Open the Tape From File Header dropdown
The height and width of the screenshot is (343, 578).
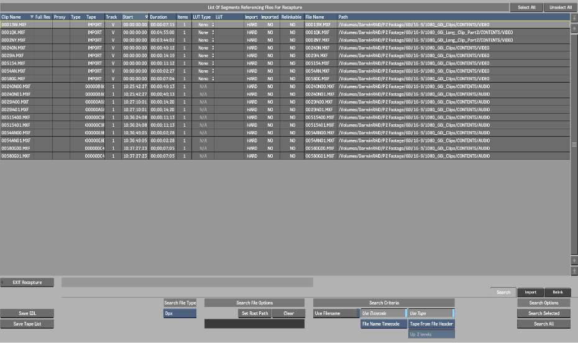[431, 324]
